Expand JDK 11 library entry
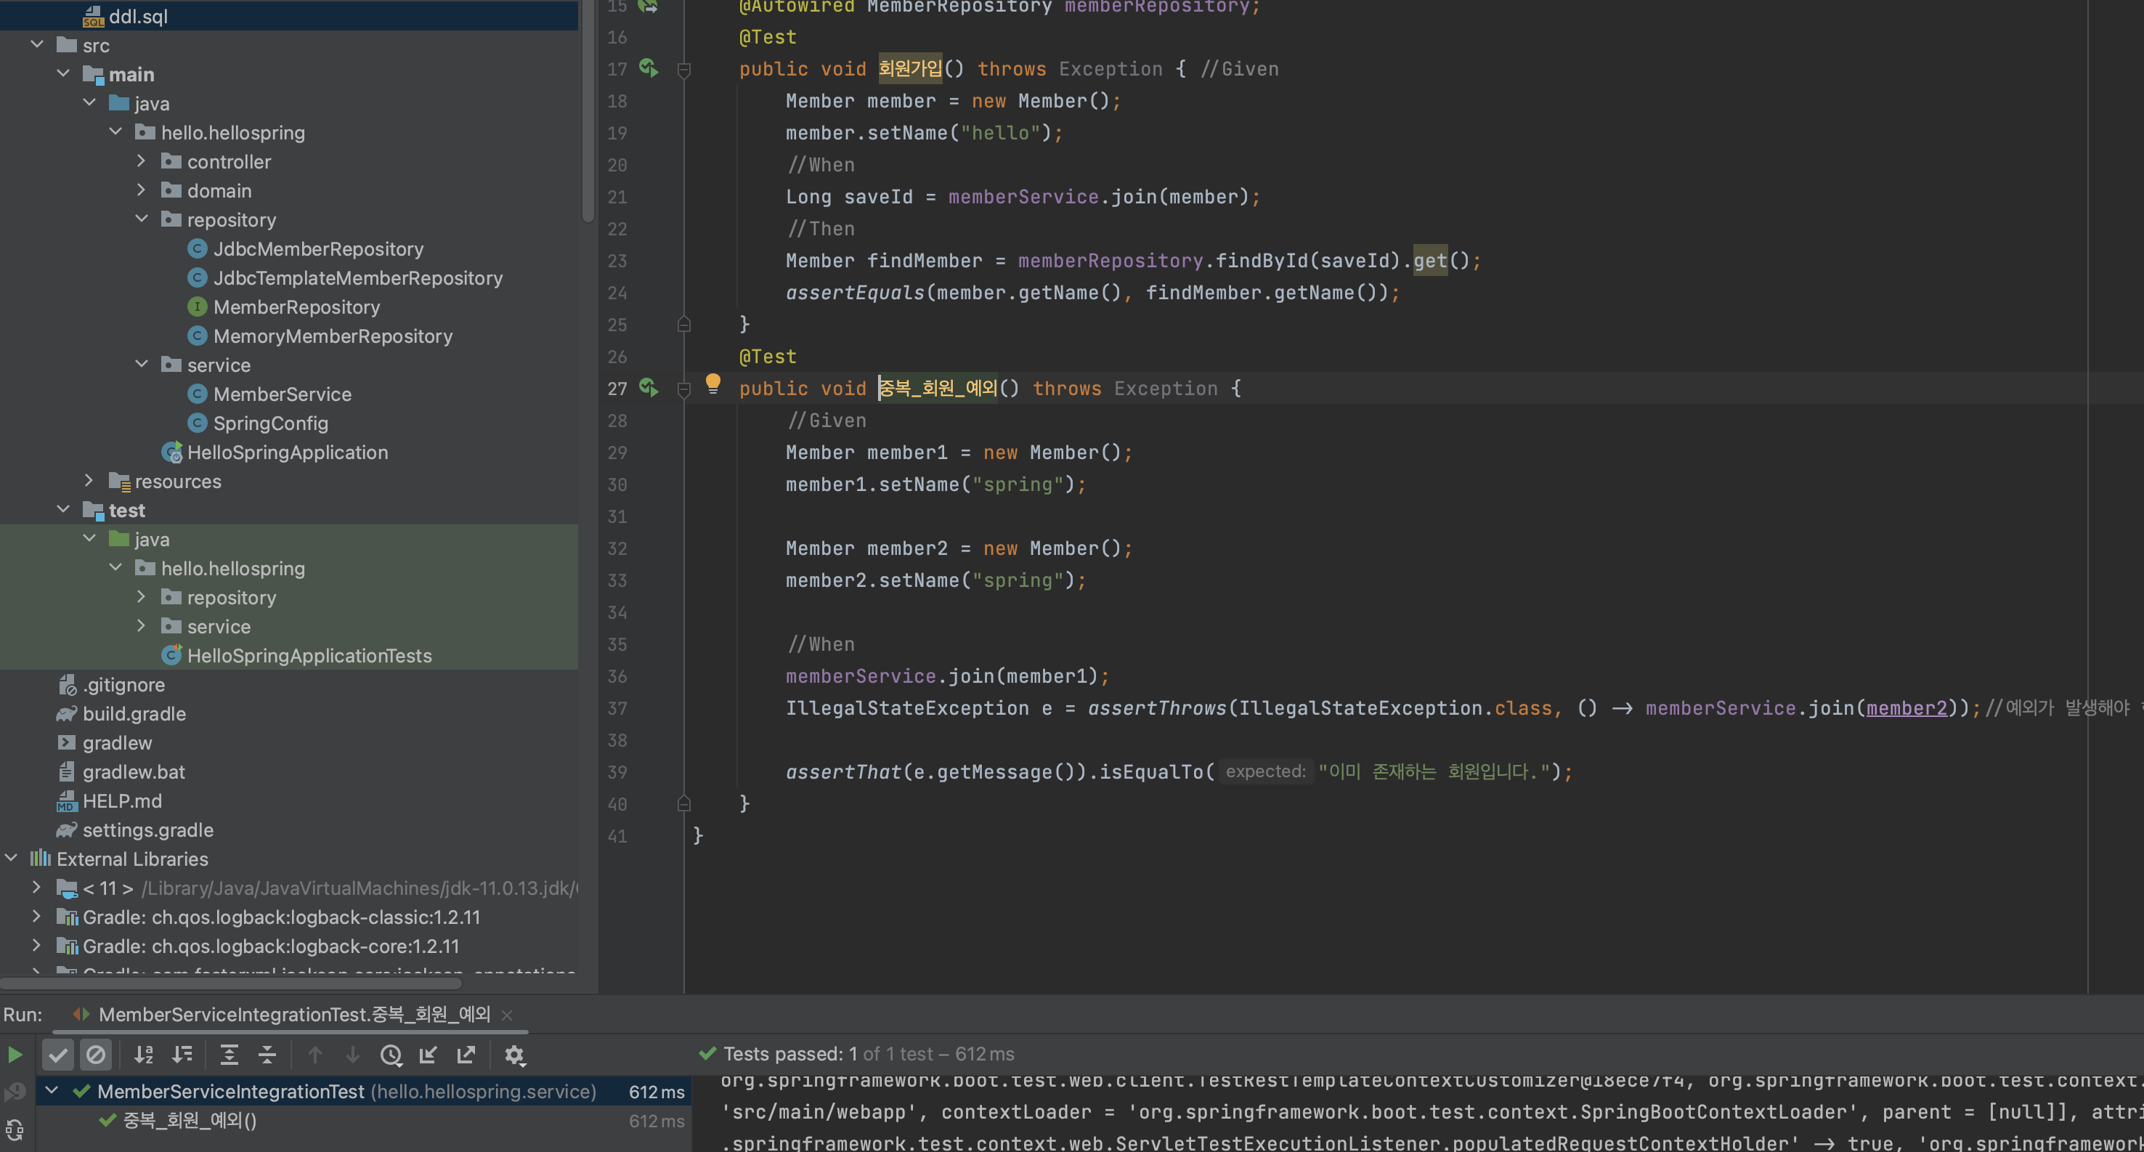 pos(36,888)
